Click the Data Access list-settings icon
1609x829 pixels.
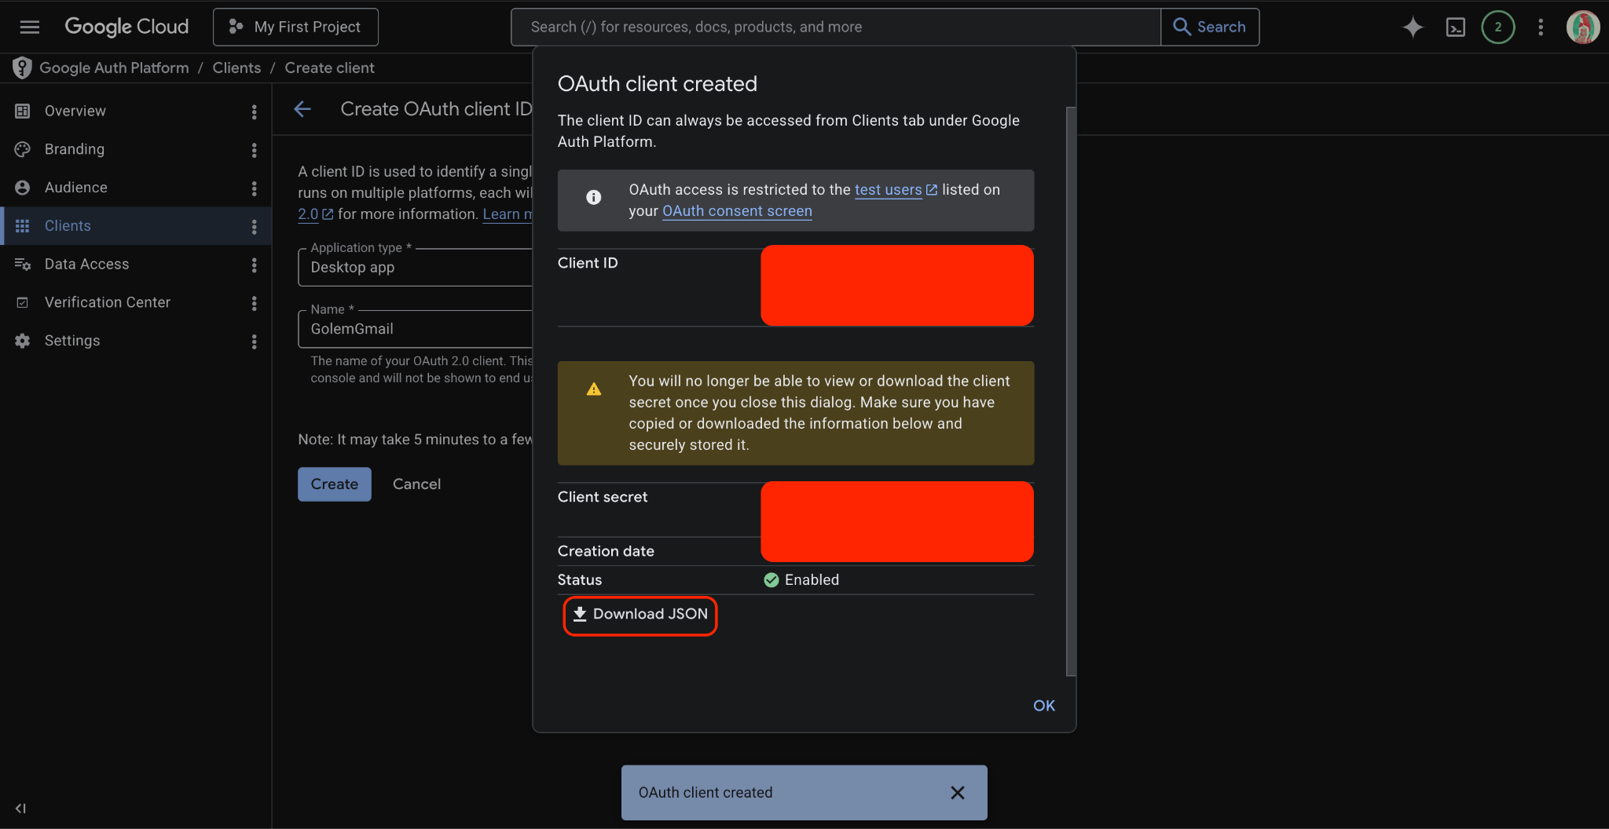[22, 265]
